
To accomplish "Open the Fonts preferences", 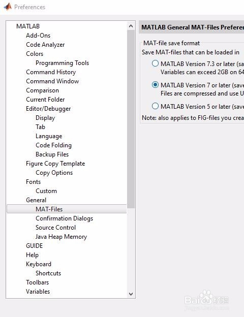I will (x=33, y=182).
